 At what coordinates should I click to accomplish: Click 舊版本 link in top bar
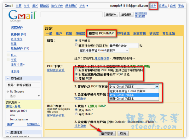coord(163,6)
